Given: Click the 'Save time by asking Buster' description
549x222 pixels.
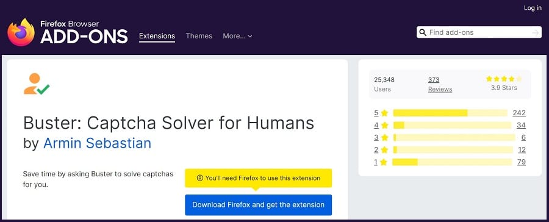Looking at the screenshot, I should [98, 179].
